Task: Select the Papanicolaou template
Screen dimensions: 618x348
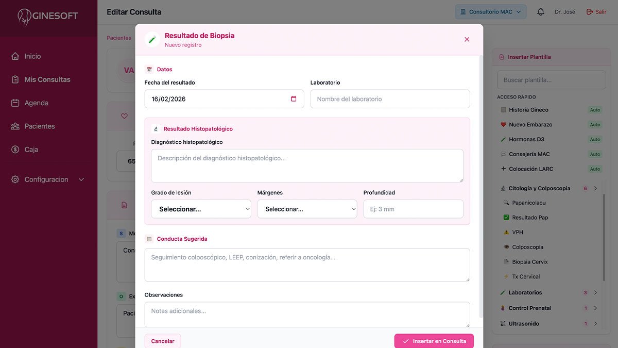Action: 528,203
